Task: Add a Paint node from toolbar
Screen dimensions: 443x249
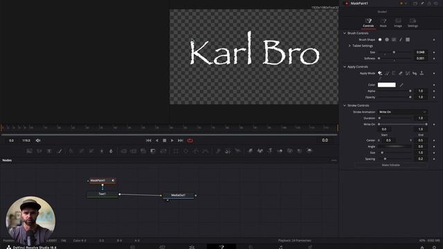Action: point(60,151)
